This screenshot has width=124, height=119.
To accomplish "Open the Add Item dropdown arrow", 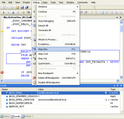I will 14,7.
